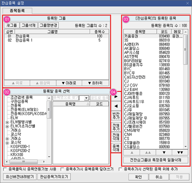Select the 종목등록 tab
The height and width of the screenshot is (183, 192).
17,11
